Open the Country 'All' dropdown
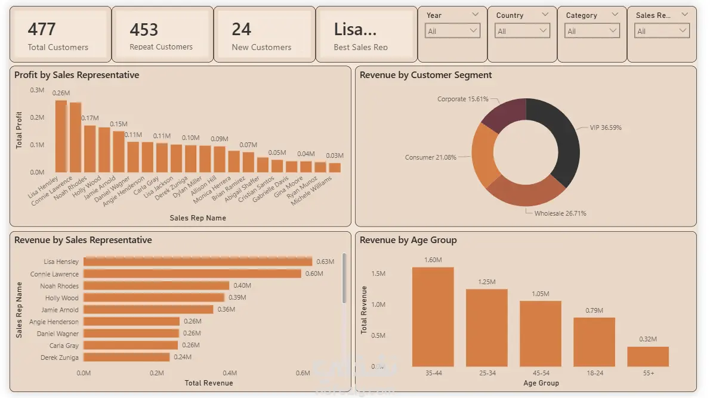Viewport: 710px width, 398px height. [x=522, y=31]
